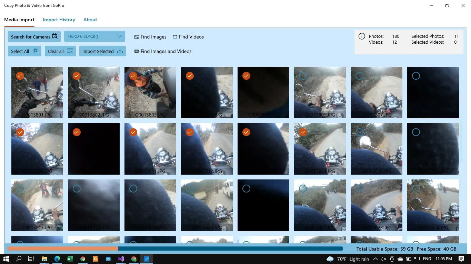Click the ENG language indicator
The width and height of the screenshot is (471, 264).
pos(427,259)
